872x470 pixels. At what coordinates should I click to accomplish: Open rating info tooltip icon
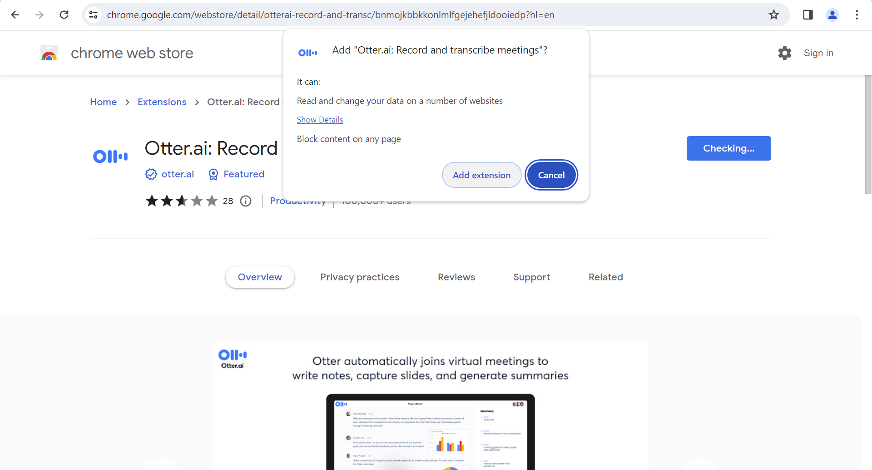pyautogui.click(x=245, y=201)
